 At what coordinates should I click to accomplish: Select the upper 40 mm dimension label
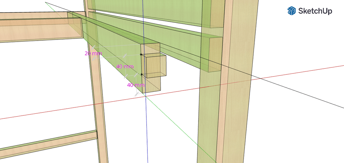(125, 67)
